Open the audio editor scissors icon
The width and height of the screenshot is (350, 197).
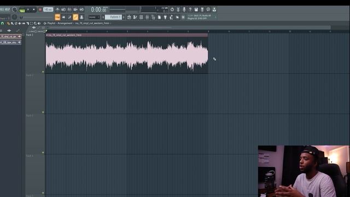pos(178,9)
